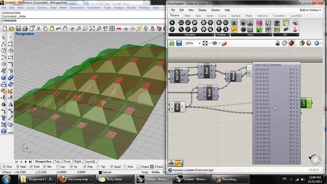Toggle the Point osnap checkbox
327x184 pixels.
pos(31,167)
